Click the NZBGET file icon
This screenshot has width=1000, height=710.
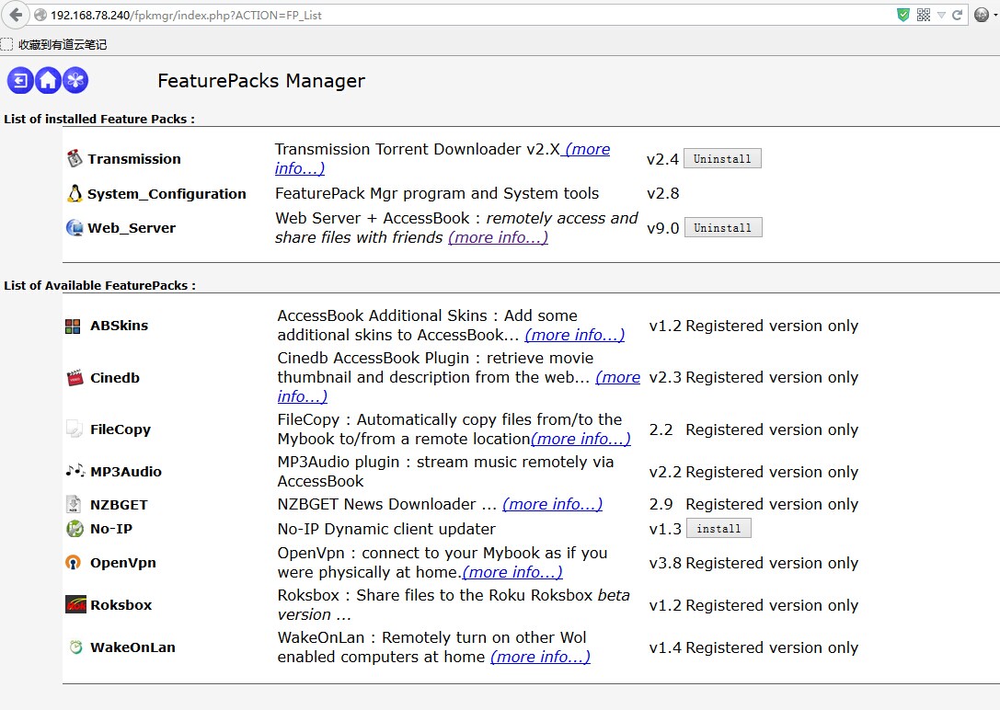[74, 504]
